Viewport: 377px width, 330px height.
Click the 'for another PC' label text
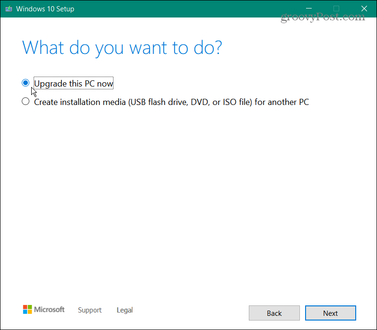click(x=282, y=102)
